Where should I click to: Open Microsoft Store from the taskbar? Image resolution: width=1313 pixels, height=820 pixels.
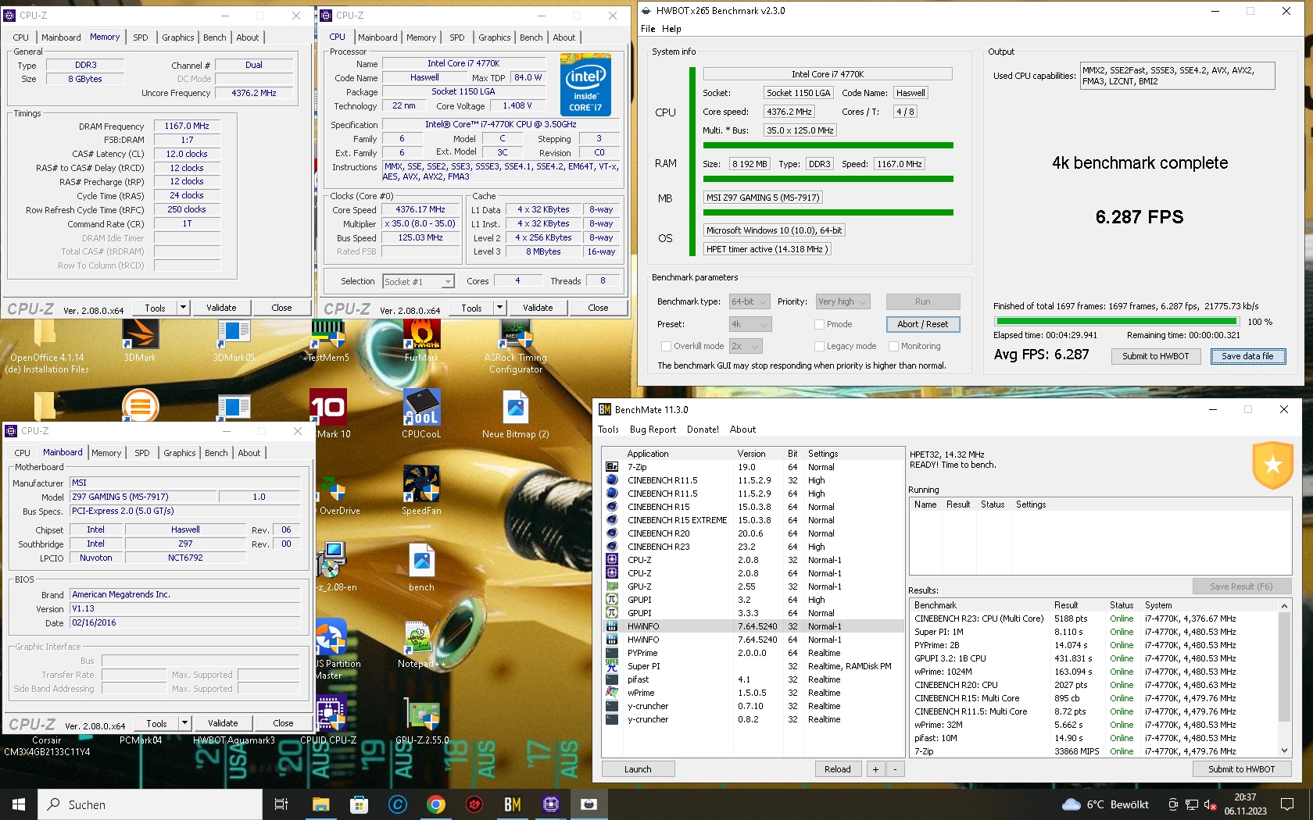[360, 804]
